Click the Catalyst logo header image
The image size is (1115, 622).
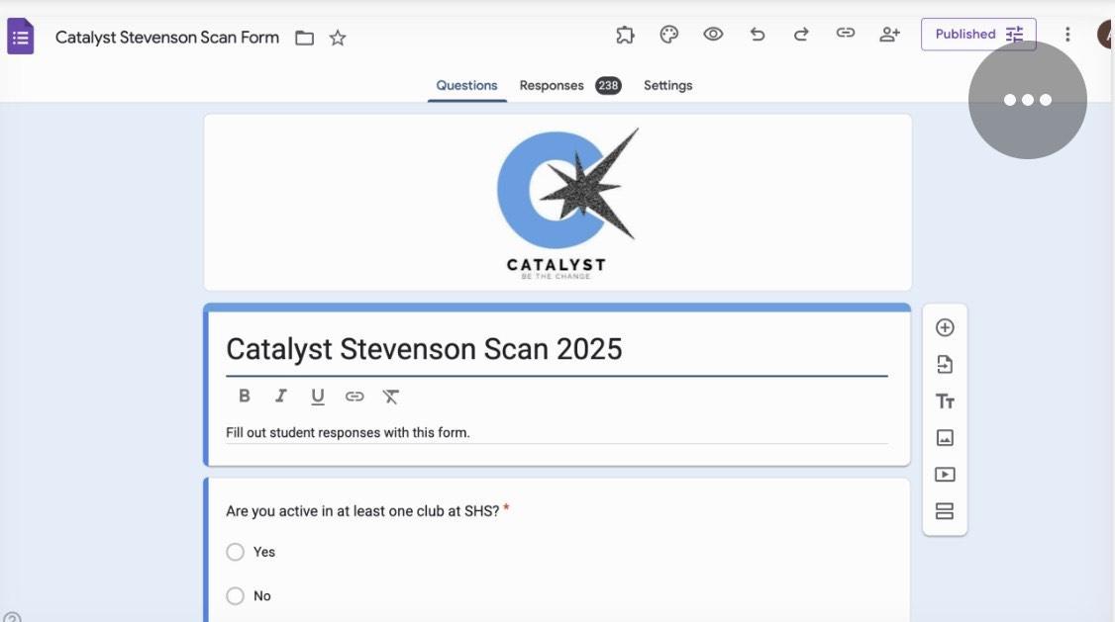557,203
